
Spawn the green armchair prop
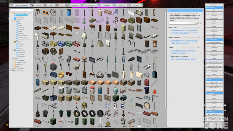tap(131, 20)
